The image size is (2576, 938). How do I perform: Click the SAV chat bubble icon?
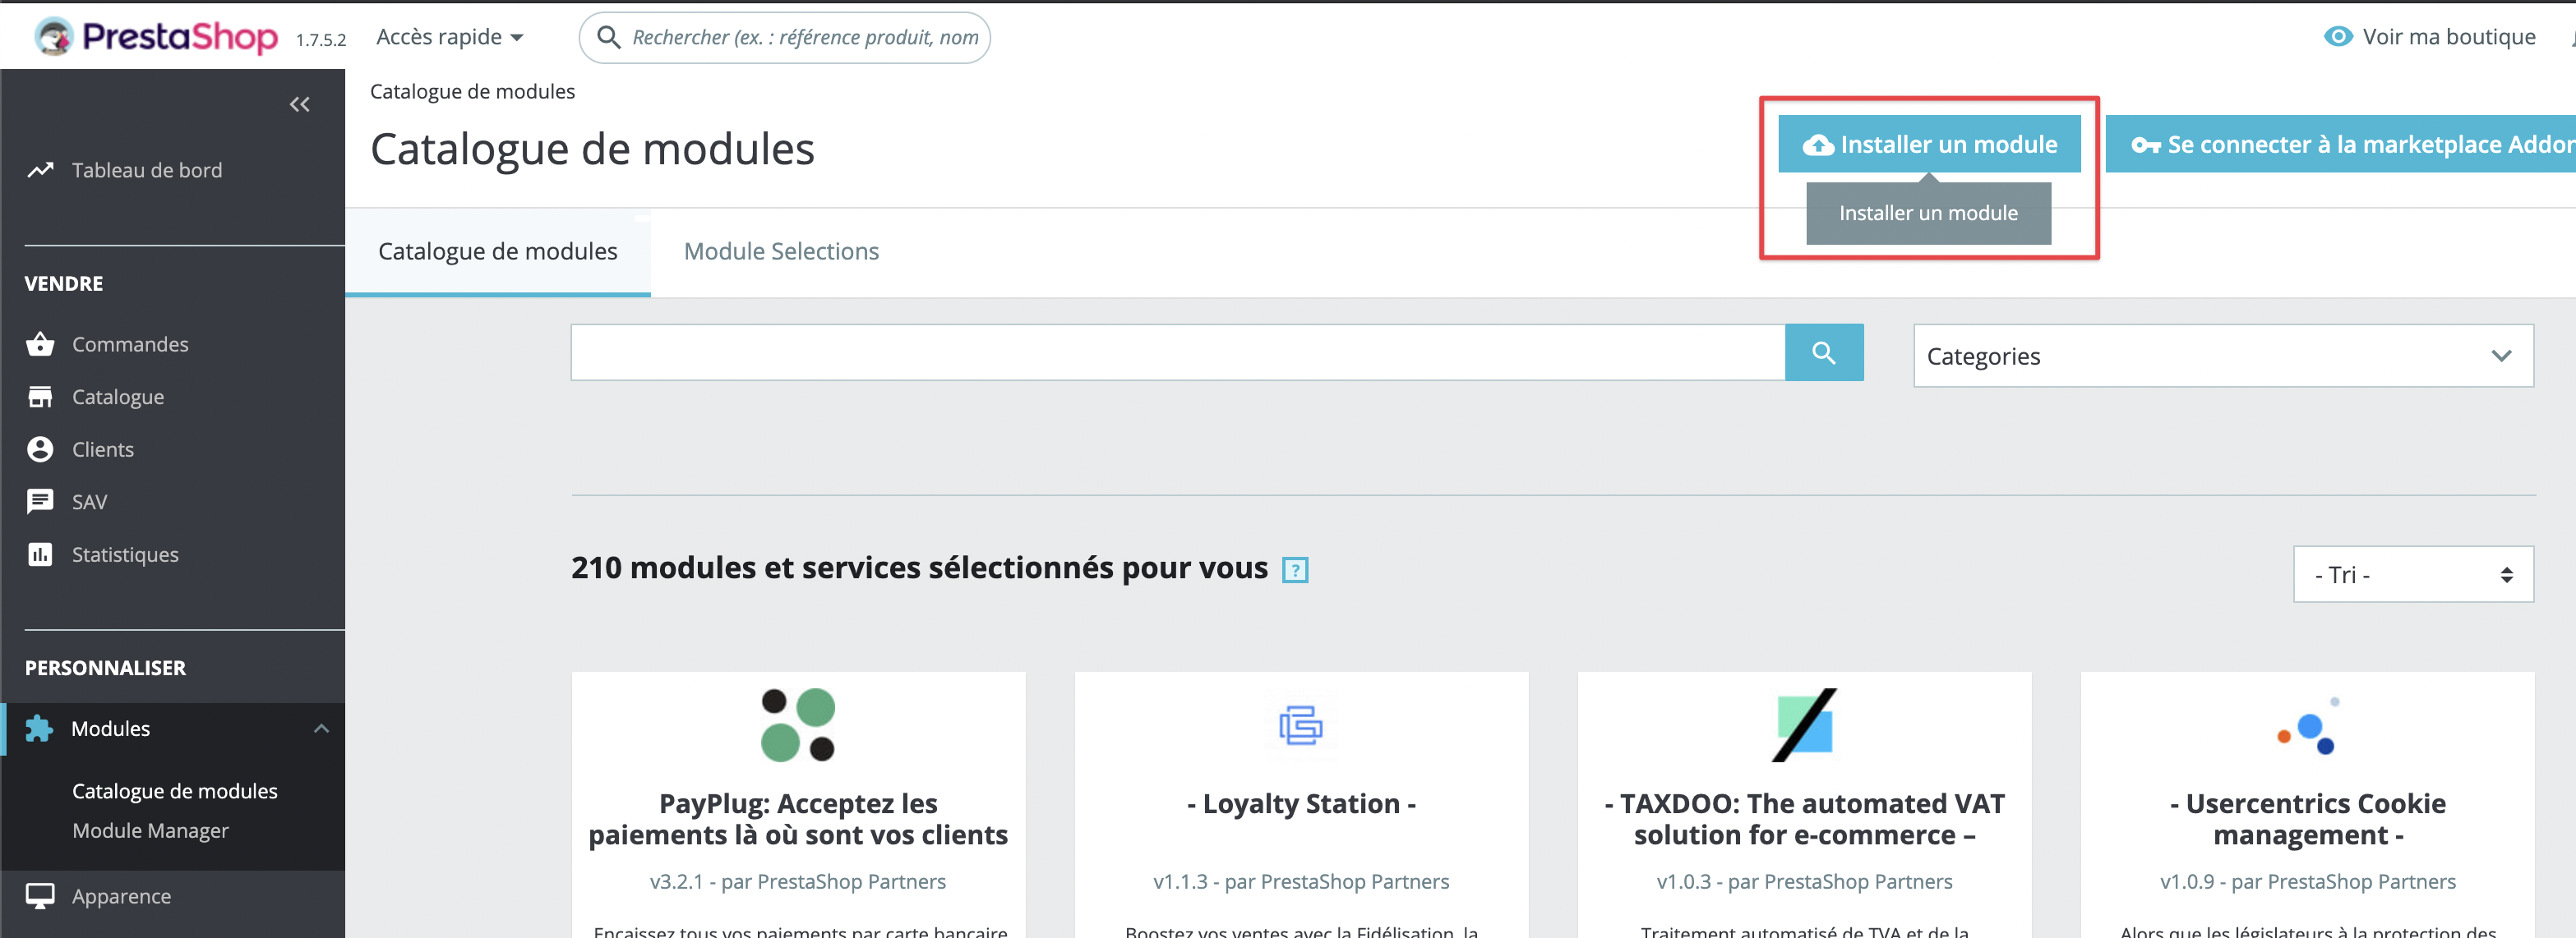pyautogui.click(x=40, y=502)
